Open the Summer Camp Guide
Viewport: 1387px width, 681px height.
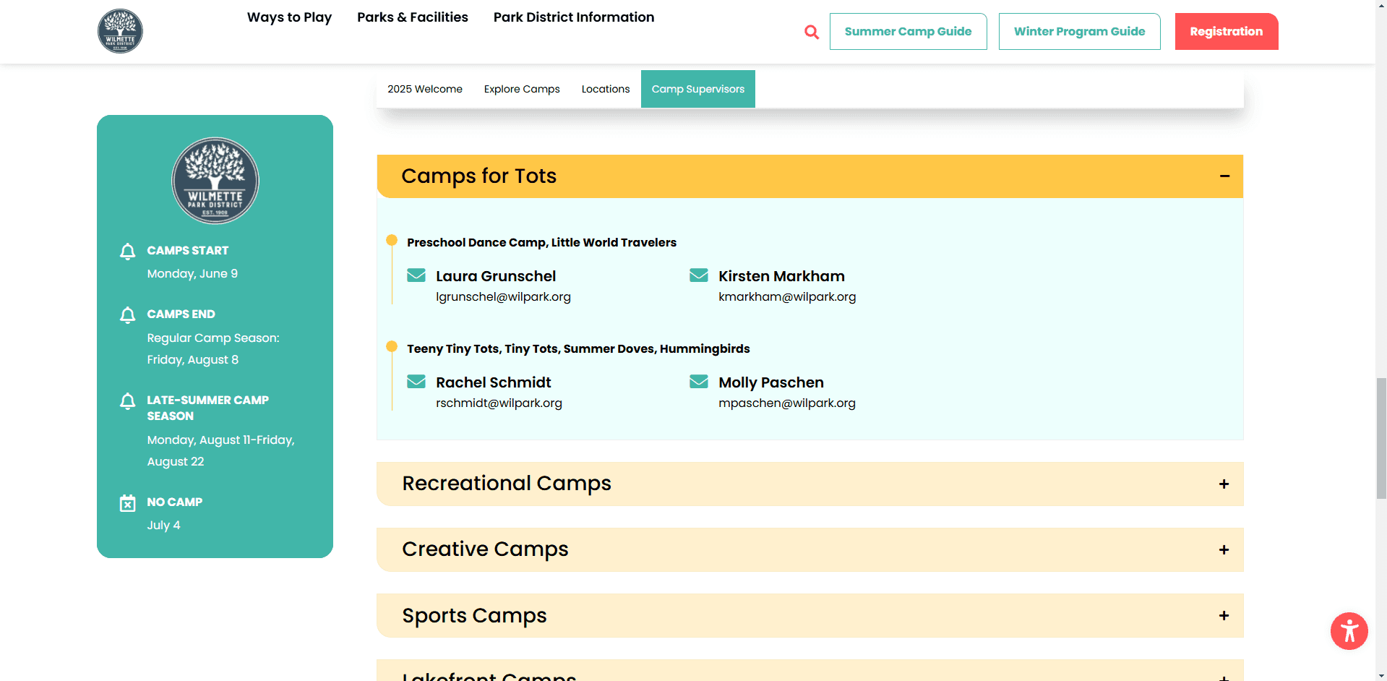(908, 32)
